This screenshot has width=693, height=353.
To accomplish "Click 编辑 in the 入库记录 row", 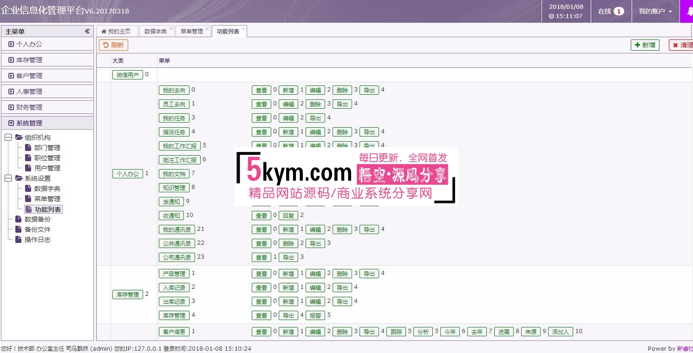I will coord(315,288).
